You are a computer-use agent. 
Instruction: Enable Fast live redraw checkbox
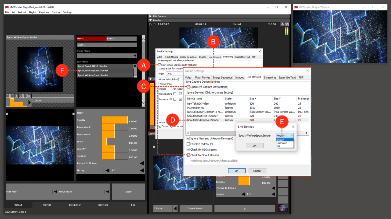[188, 144]
